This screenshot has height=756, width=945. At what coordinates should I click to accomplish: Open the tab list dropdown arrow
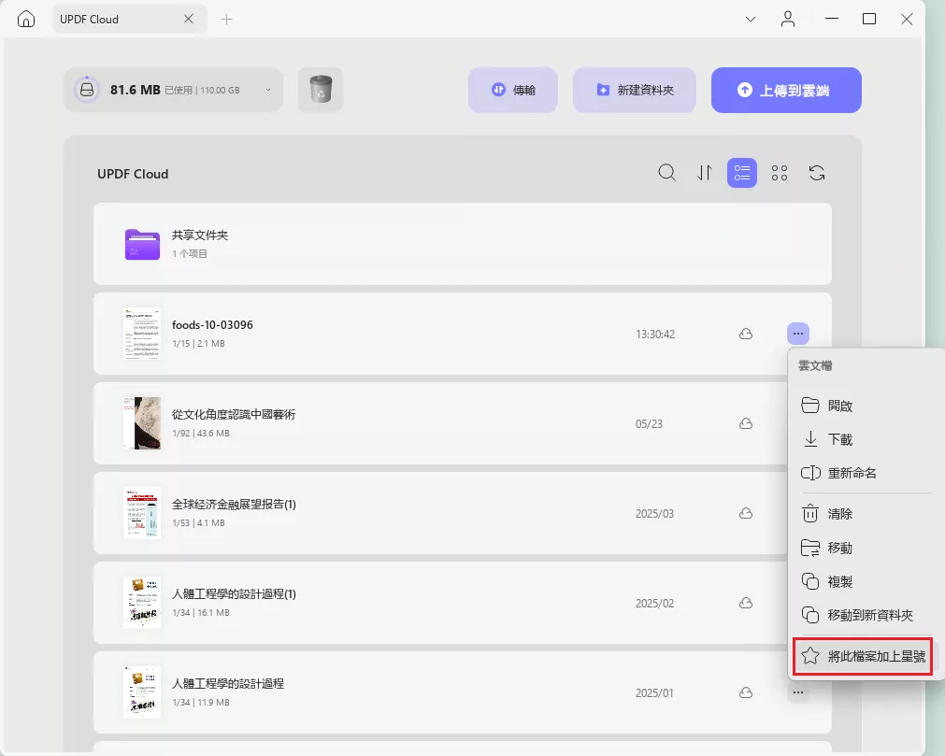pos(751,20)
